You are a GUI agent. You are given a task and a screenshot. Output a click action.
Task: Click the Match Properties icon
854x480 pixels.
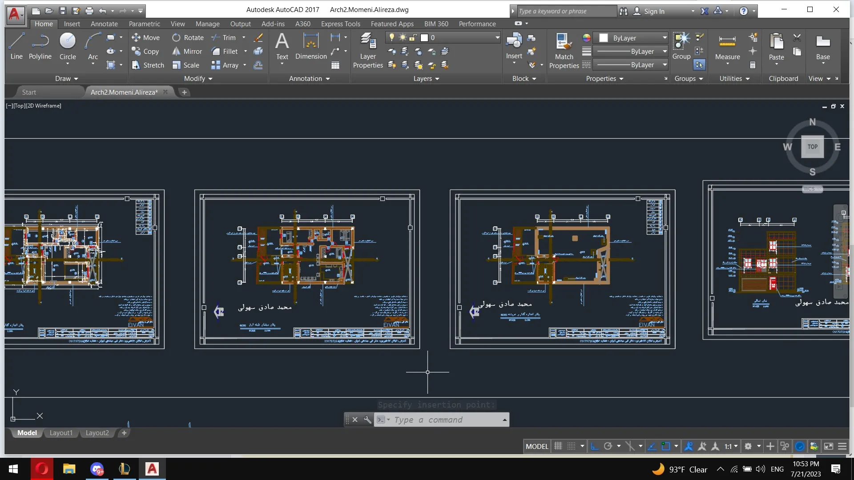click(x=564, y=42)
